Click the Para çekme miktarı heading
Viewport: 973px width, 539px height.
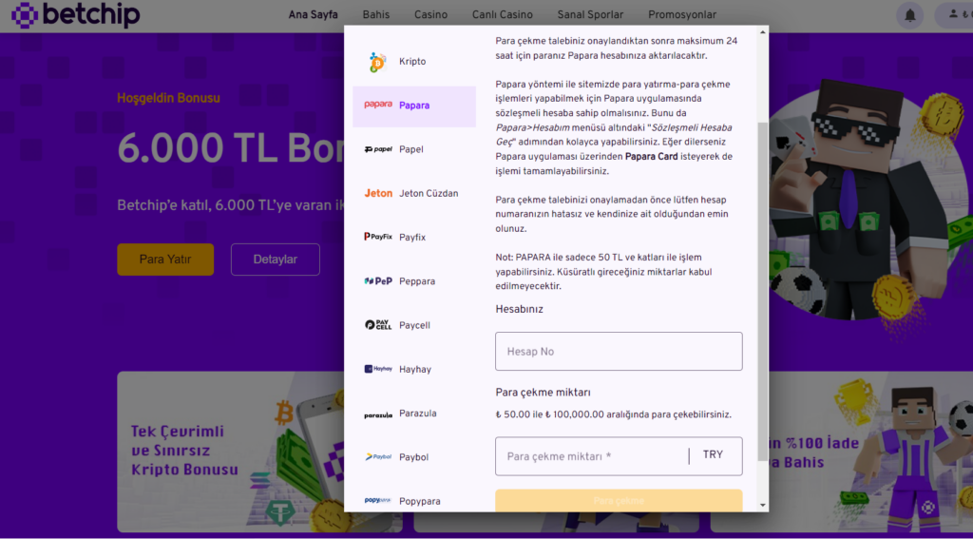543,393
